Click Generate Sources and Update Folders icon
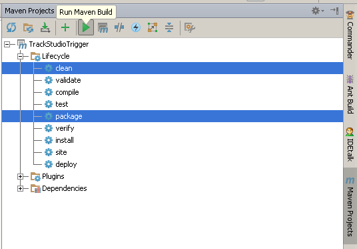The width and height of the screenshot is (357, 249). pyautogui.click(x=28, y=28)
